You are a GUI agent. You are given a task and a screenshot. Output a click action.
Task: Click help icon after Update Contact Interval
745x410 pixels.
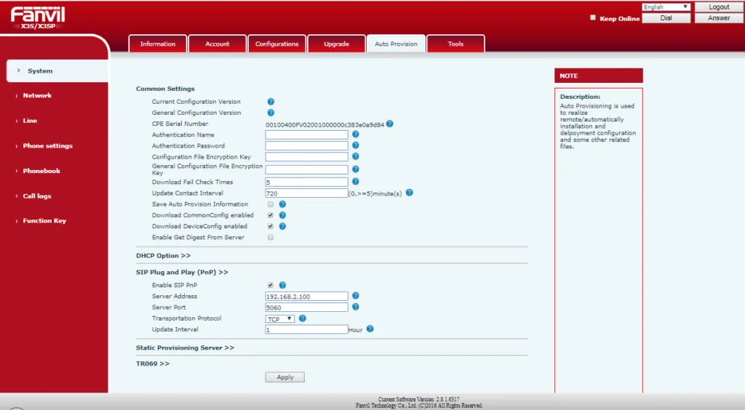coord(409,193)
